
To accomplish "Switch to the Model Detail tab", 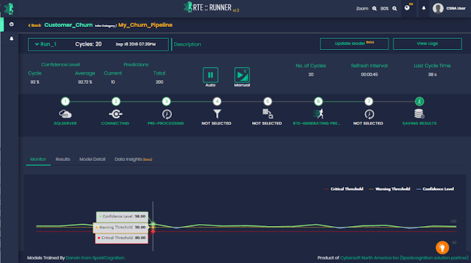I will pyautogui.click(x=92, y=159).
